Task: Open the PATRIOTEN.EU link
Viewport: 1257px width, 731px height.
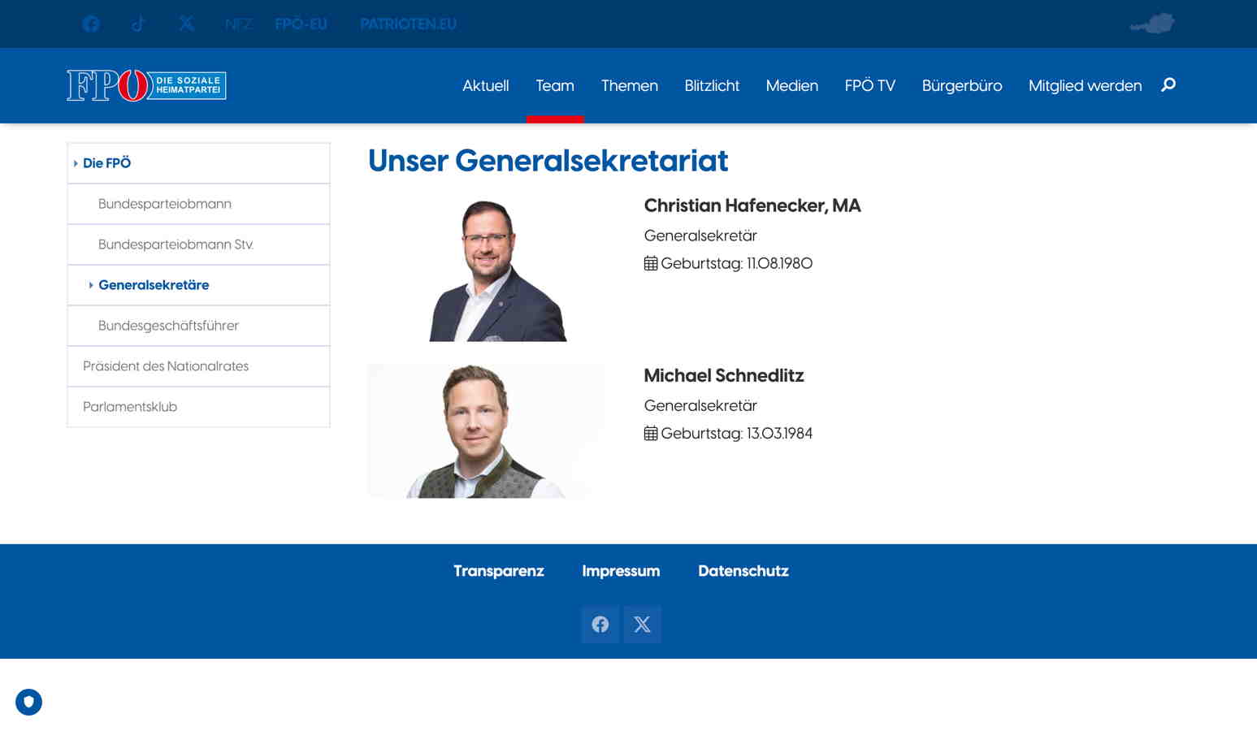Action: click(408, 24)
